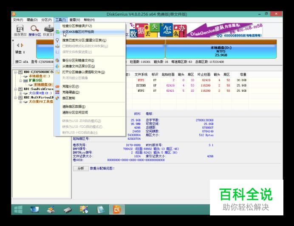Open the 分区(P) menu
Image resolution: width=294 pixels, height=226 pixels.
click(x=46, y=20)
